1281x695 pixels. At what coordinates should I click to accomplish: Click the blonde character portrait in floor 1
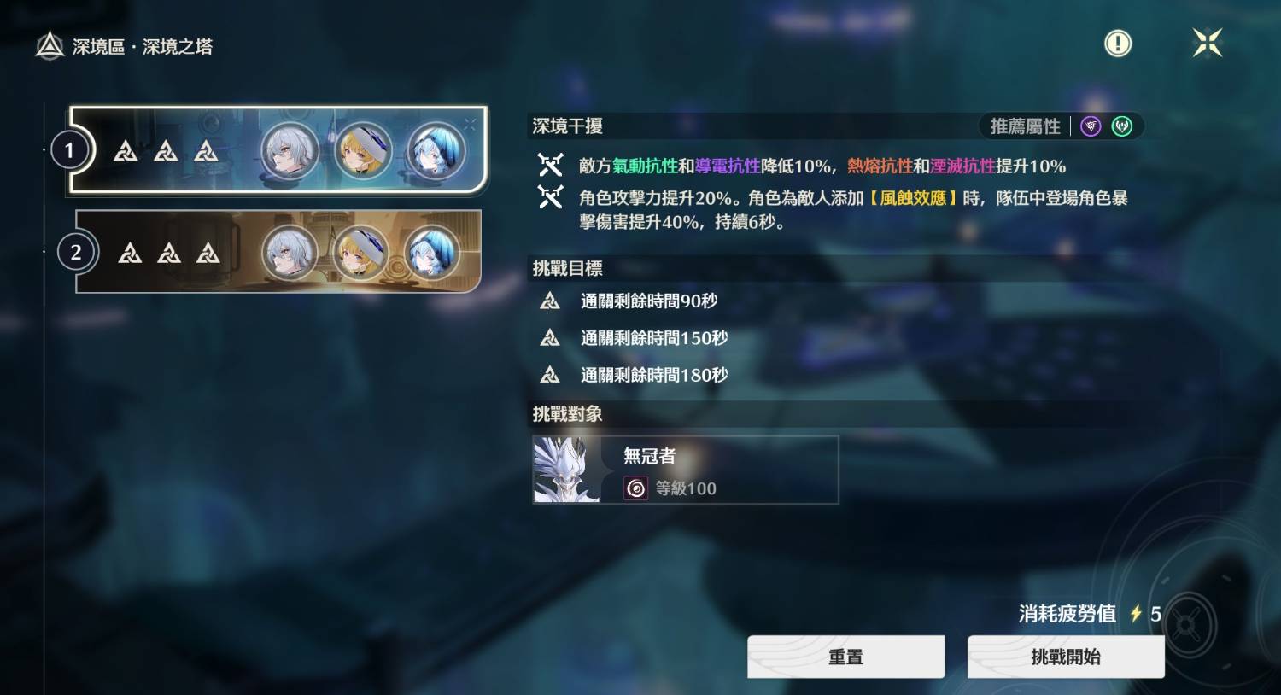click(x=363, y=151)
